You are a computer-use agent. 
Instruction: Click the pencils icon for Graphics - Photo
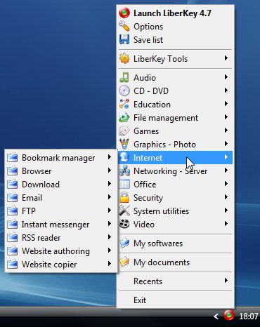point(124,144)
